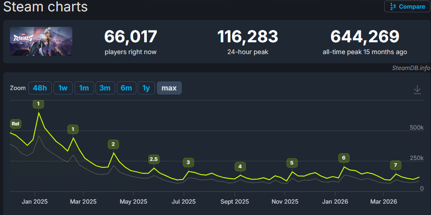This screenshot has width=431, height=215.
Task: Set chart zoom to 6m
Action: click(x=126, y=88)
